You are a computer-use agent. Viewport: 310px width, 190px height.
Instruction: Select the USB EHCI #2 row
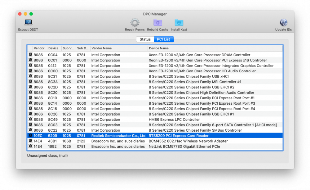[x=155, y=87]
